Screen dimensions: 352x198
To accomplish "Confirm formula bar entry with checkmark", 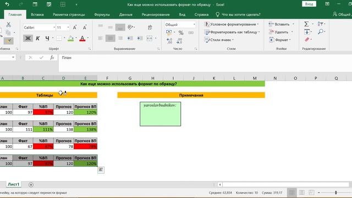I will (41, 57).
